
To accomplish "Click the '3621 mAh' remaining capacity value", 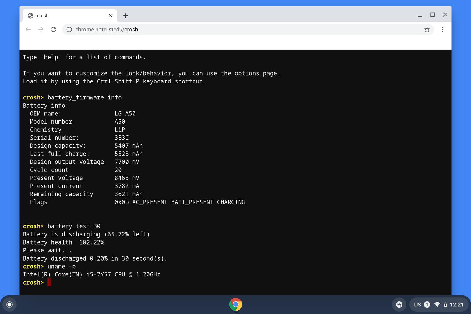I will tap(129, 194).
